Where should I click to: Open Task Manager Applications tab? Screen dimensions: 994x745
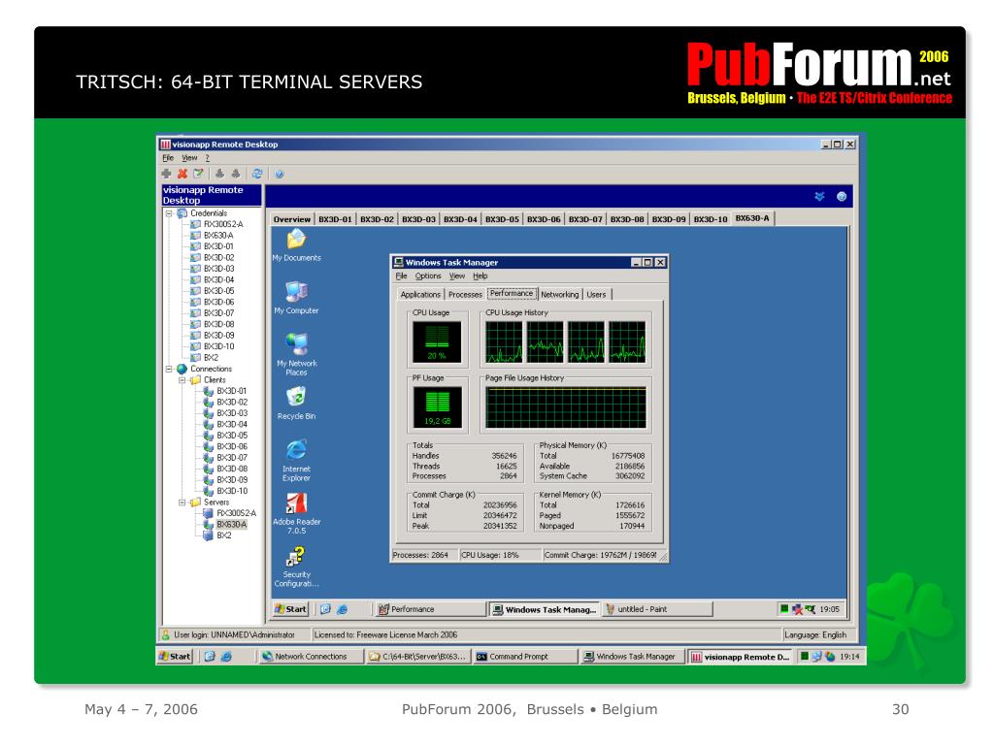coord(420,295)
